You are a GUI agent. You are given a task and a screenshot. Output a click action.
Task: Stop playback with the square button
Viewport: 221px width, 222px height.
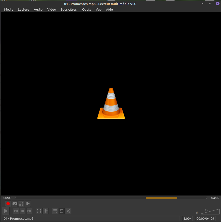coord(23,211)
